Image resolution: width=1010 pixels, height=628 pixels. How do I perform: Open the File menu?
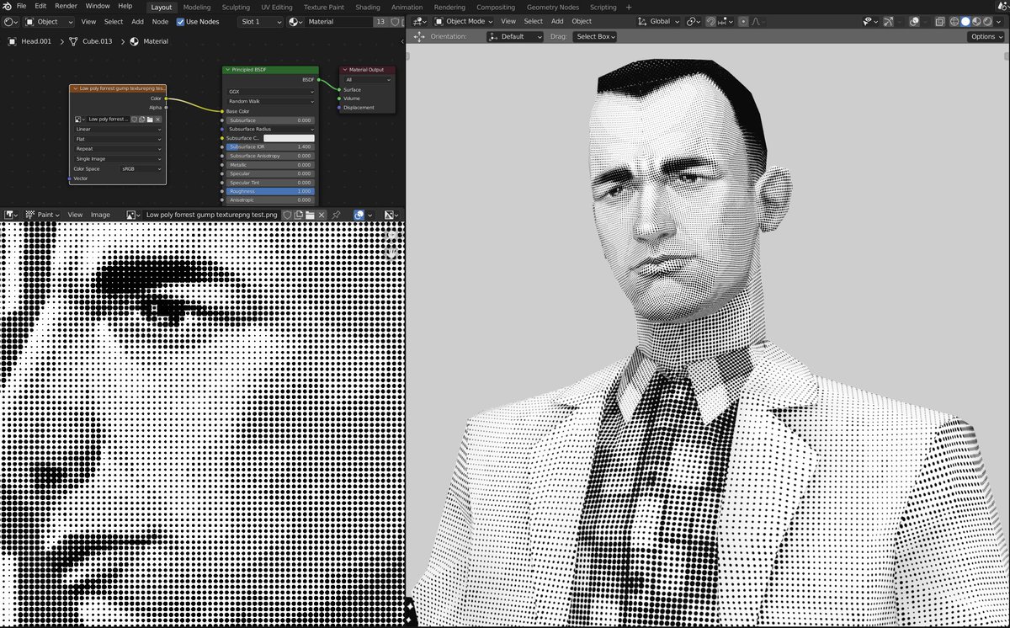[21, 6]
